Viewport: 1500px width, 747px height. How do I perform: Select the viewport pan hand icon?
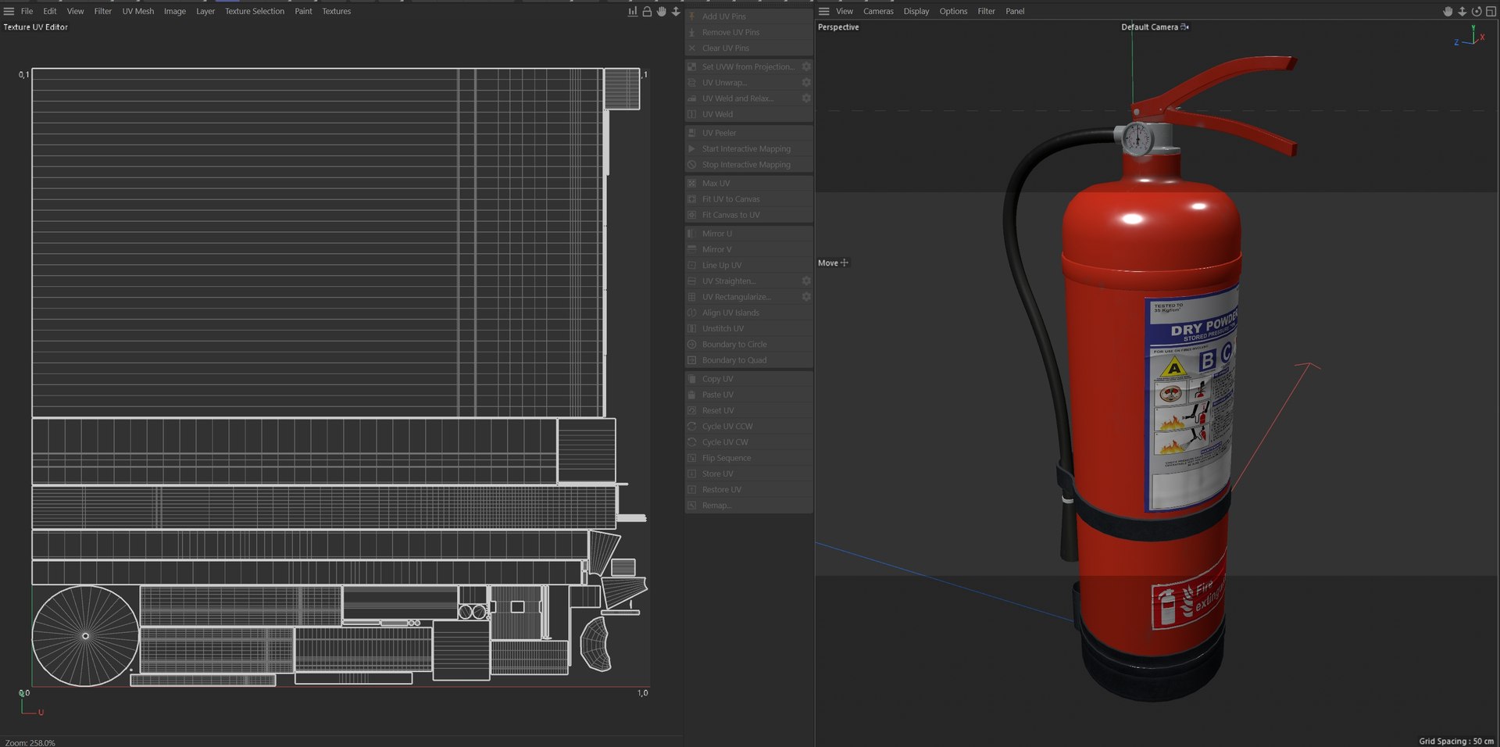[x=1448, y=11]
